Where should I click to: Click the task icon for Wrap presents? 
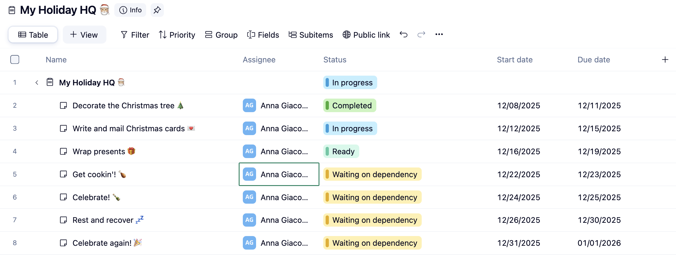click(63, 152)
